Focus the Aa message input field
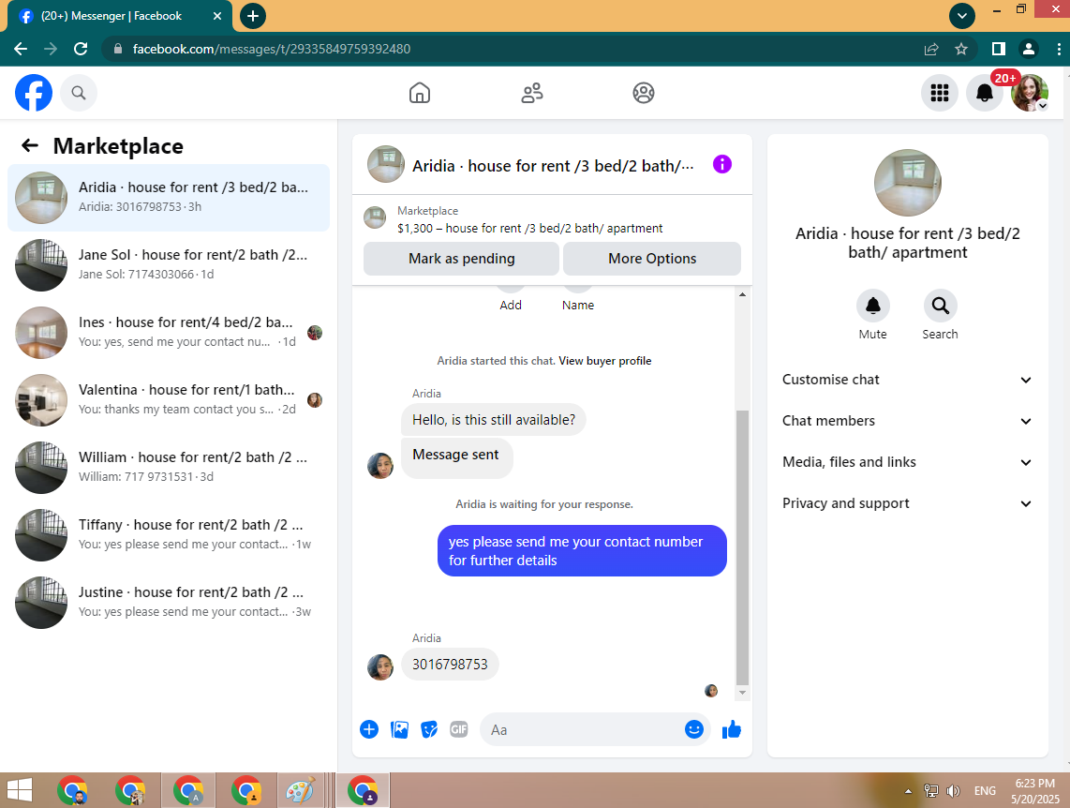Image resolution: width=1070 pixels, height=808 pixels. tap(584, 729)
